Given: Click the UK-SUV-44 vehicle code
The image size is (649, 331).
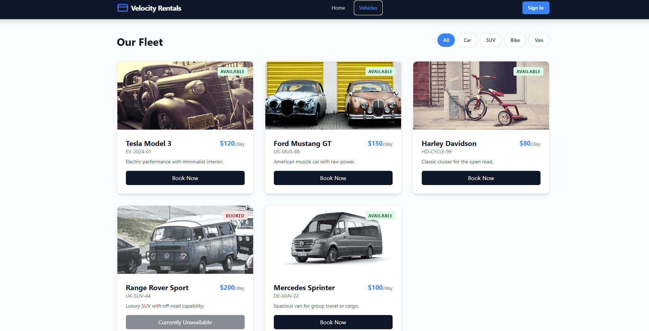Looking at the screenshot, I should pos(138,296).
